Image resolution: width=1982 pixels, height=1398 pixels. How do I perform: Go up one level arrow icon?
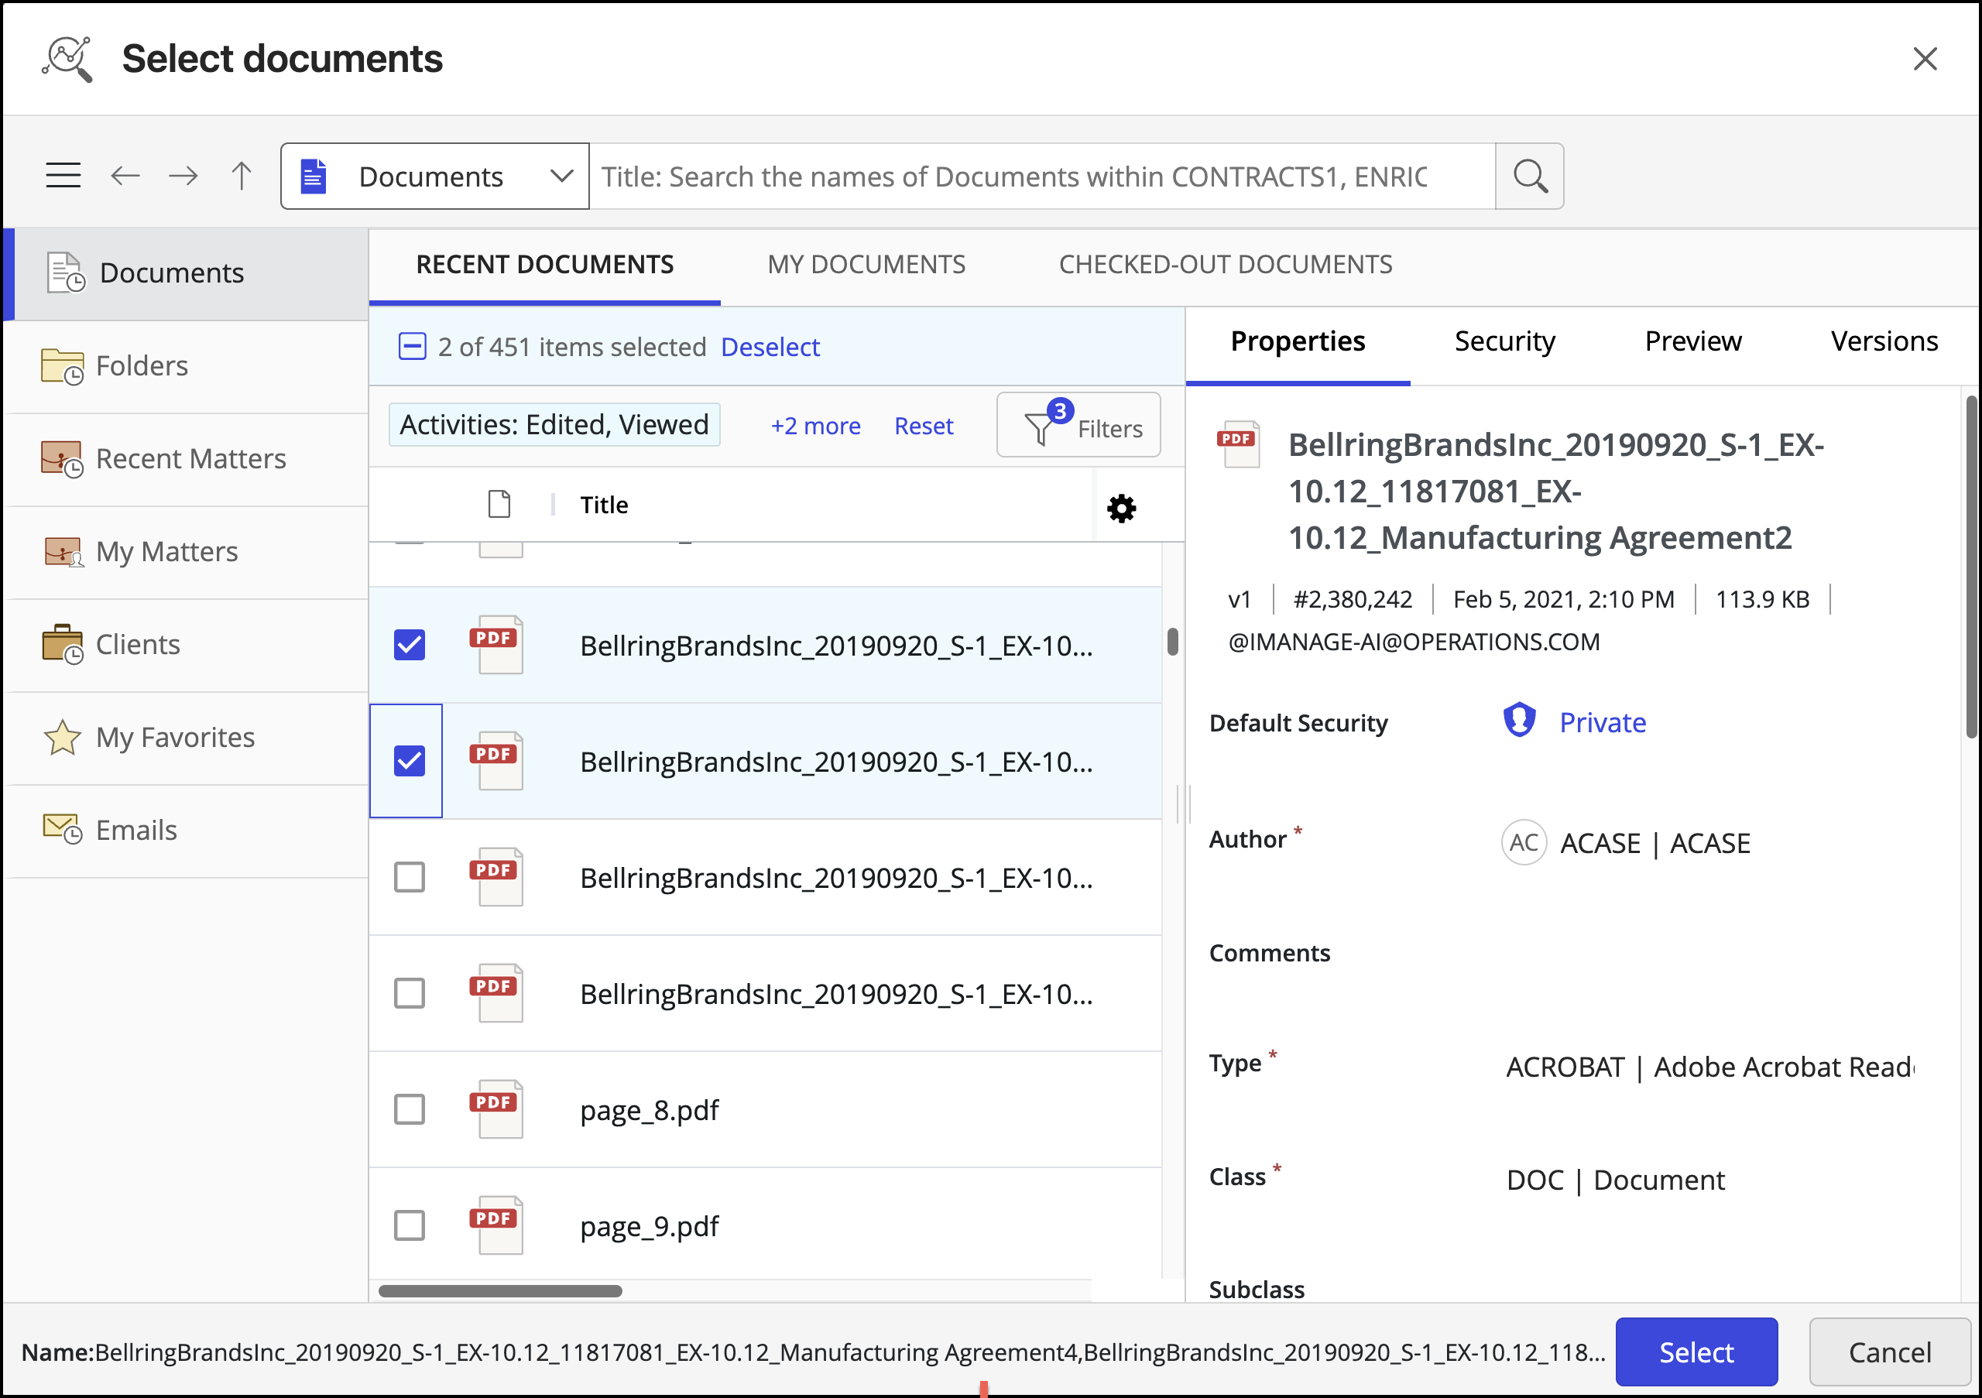click(x=242, y=176)
